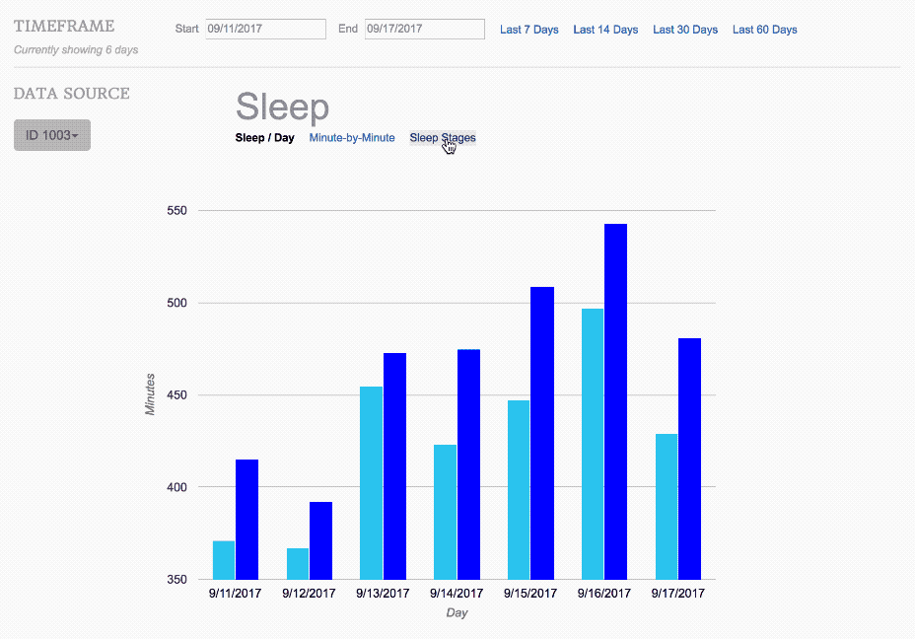Image resolution: width=915 pixels, height=639 pixels.
Task: Click the Start date field
Action: coord(265,29)
